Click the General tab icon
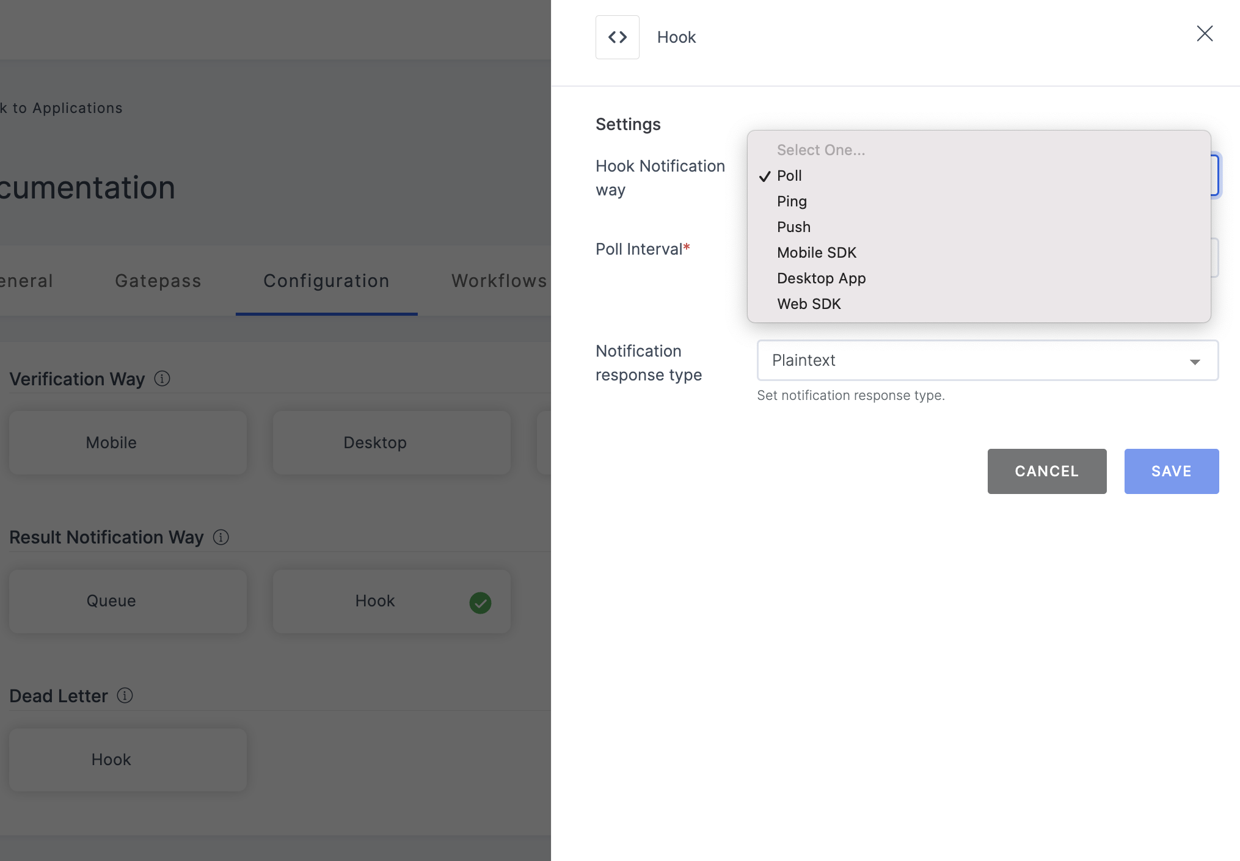Image resolution: width=1240 pixels, height=861 pixels. pyautogui.click(x=26, y=280)
